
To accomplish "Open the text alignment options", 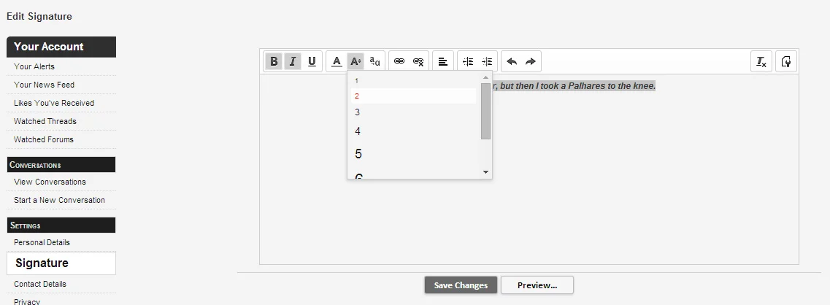I will 443,61.
